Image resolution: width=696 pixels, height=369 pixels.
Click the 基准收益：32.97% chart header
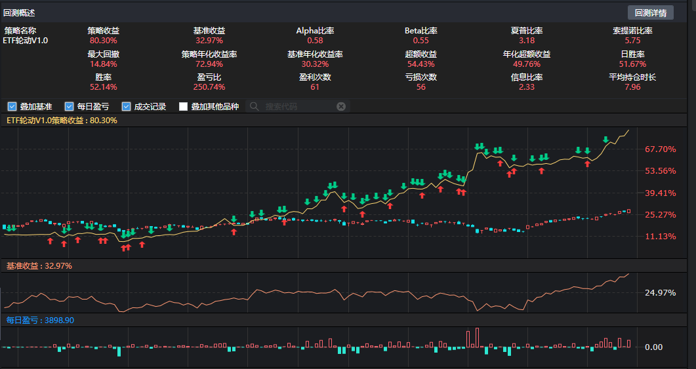39,265
